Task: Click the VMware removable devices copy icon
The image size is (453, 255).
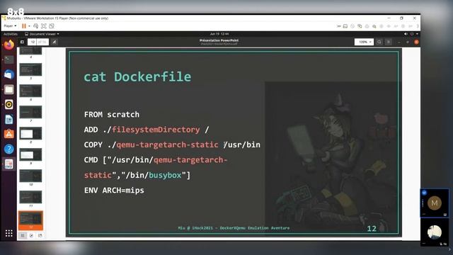Action: 360,26
